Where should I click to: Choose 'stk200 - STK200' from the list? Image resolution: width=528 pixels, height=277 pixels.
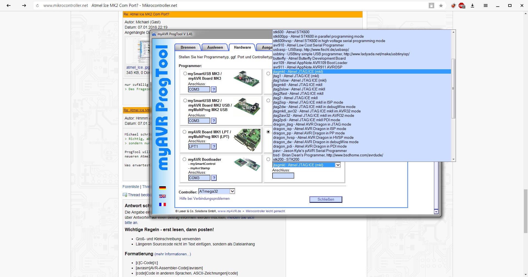(362, 160)
